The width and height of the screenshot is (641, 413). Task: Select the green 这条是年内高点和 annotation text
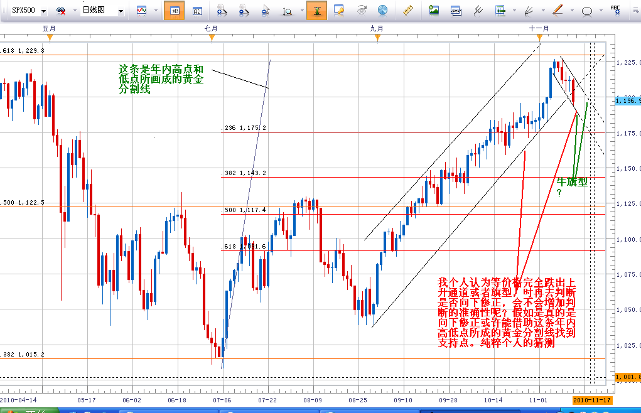coord(161,79)
